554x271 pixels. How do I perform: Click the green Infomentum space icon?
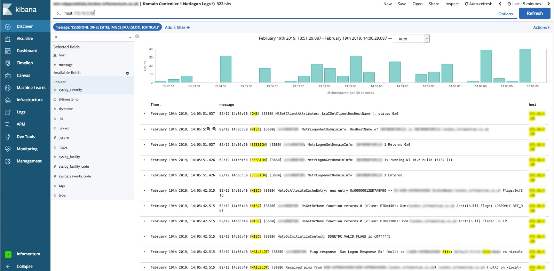(8, 254)
